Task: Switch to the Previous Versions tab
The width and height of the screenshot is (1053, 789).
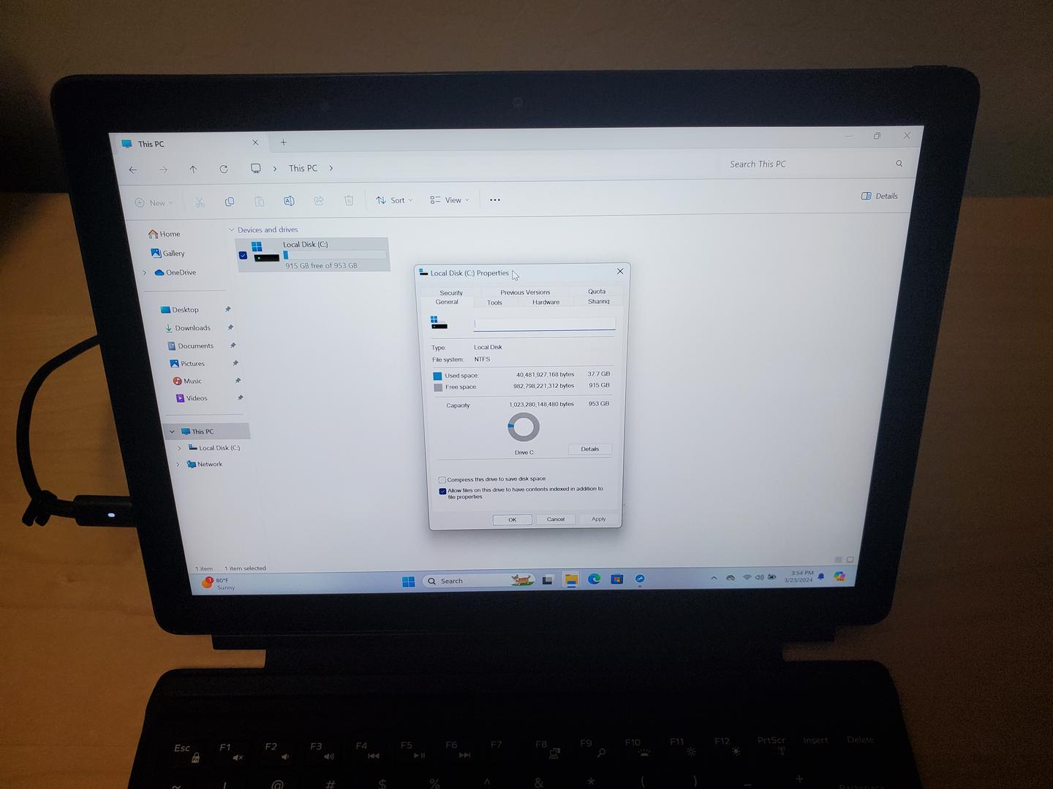Action: 525,291
